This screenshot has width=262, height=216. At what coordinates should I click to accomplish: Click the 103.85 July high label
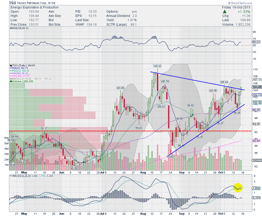(x=120, y=88)
